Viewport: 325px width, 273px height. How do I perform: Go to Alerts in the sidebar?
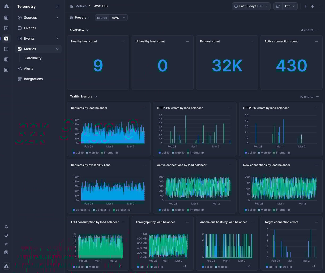(29, 68)
